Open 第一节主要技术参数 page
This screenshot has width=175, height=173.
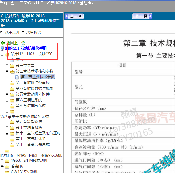(x=38, y=77)
